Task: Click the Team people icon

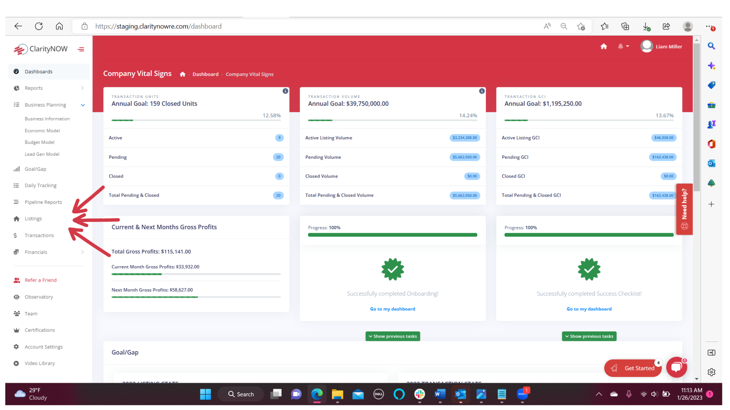Action: coord(17,314)
